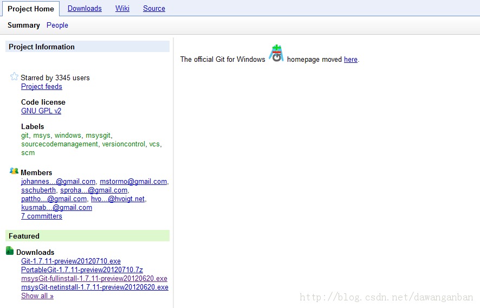
Task: Click 'The official Git for Windows' text
Action: pyautogui.click(x=223, y=60)
